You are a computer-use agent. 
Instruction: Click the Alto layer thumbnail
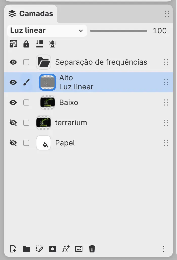pyautogui.click(x=48, y=82)
